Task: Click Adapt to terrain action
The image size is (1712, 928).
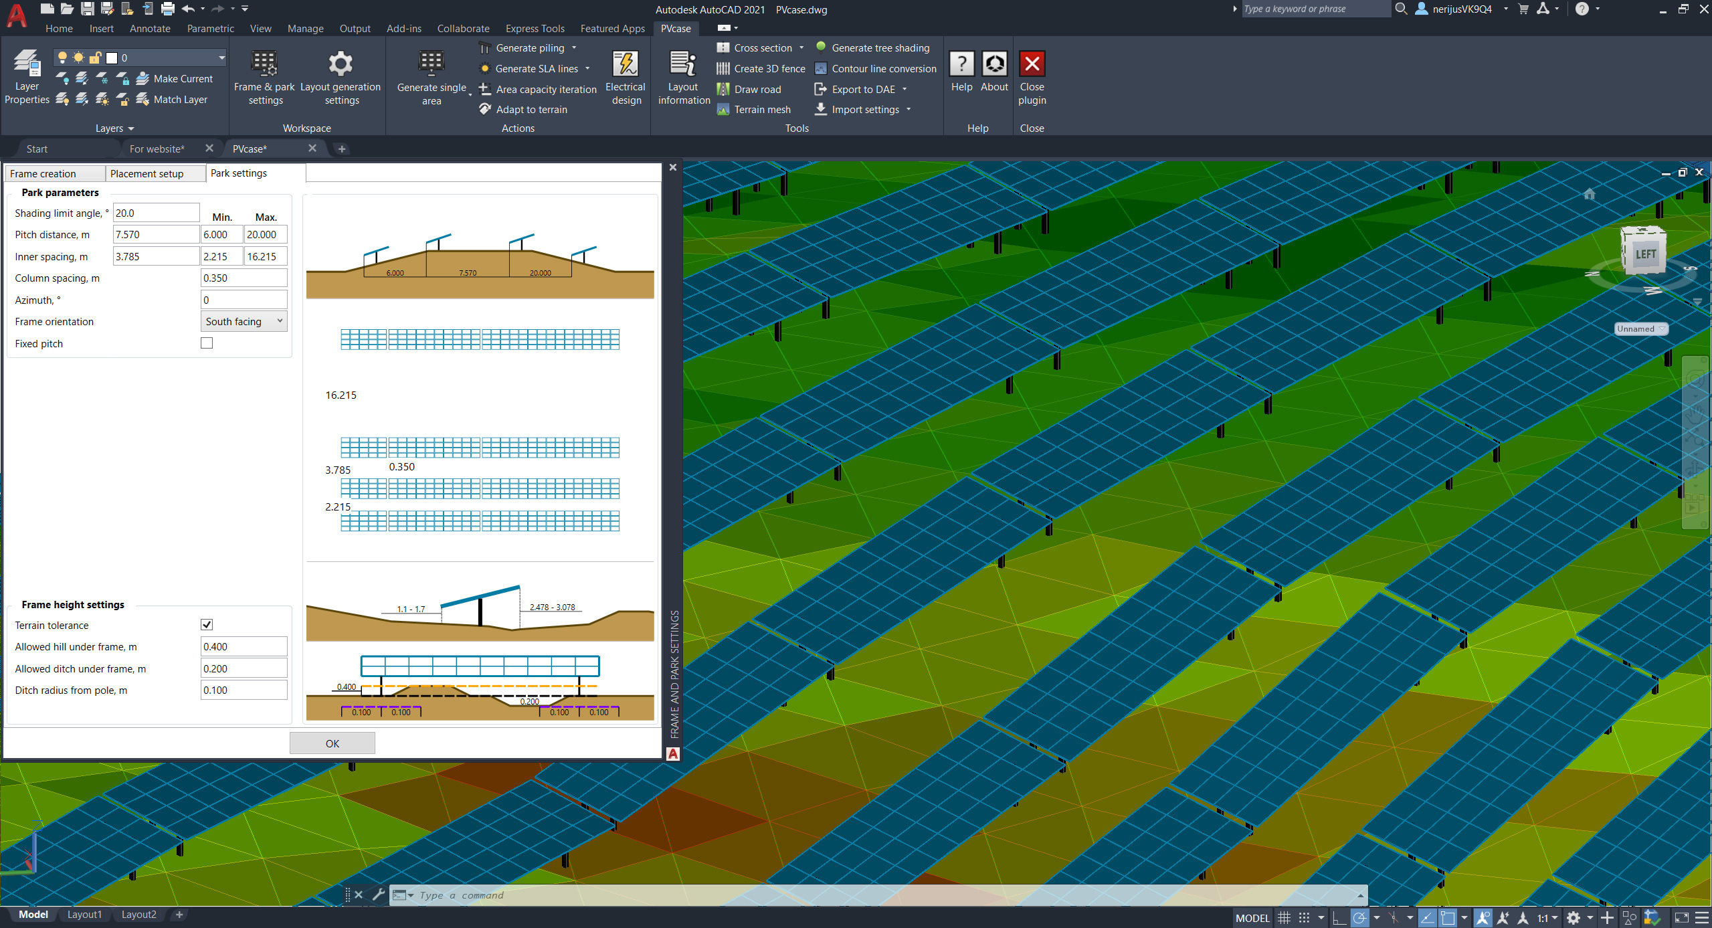Action: coord(531,110)
